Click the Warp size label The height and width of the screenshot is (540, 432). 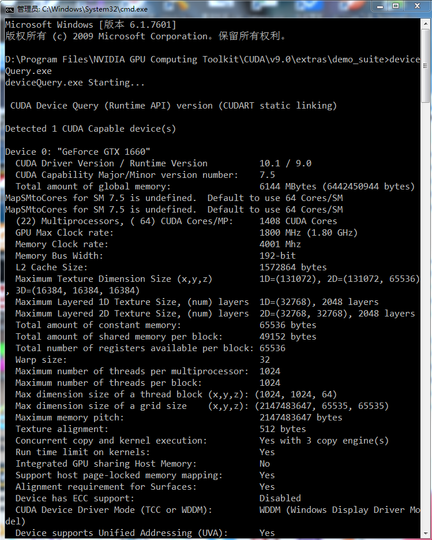click(x=42, y=360)
